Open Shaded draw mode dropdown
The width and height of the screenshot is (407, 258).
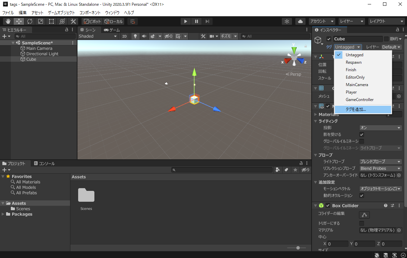(x=98, y=36)
